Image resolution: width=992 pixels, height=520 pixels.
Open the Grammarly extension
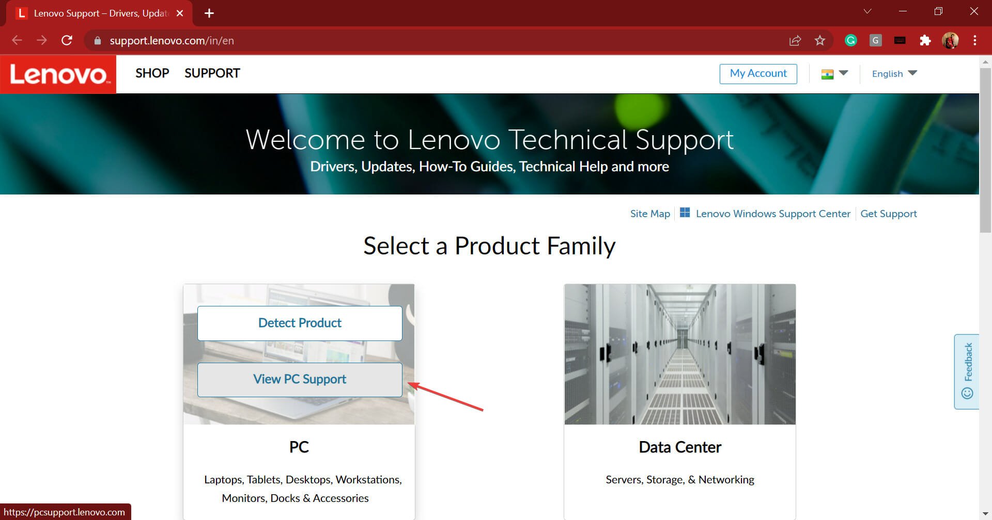click(851, 40)
